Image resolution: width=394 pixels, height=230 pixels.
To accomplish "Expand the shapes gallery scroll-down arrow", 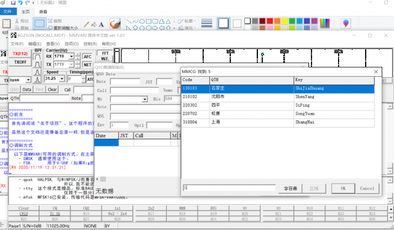I will tap(174, 28).
